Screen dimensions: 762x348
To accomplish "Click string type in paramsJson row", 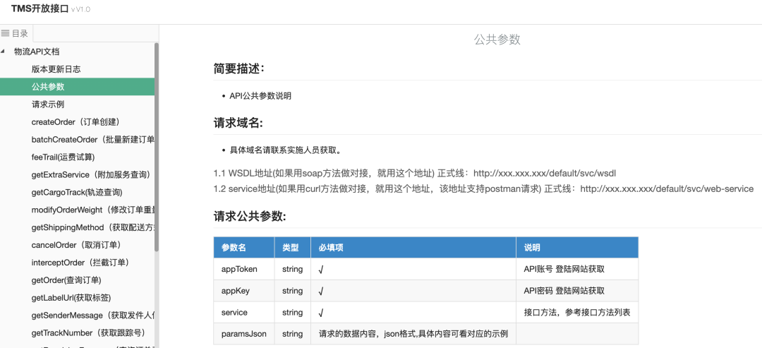I will point(293,334).
